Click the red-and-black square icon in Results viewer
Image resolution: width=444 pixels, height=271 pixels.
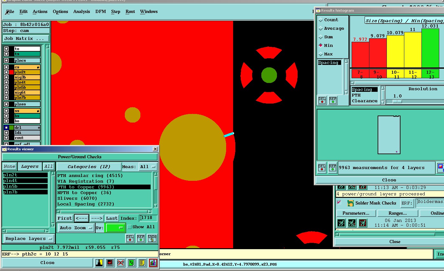(110, 263)
